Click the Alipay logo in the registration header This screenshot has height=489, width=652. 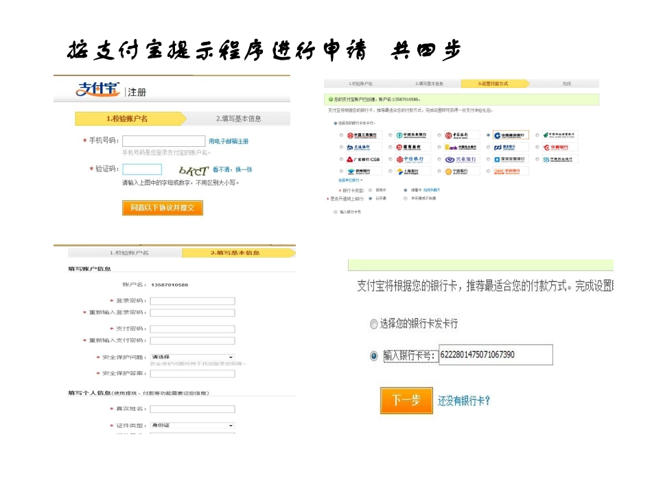tap(97, 89)
